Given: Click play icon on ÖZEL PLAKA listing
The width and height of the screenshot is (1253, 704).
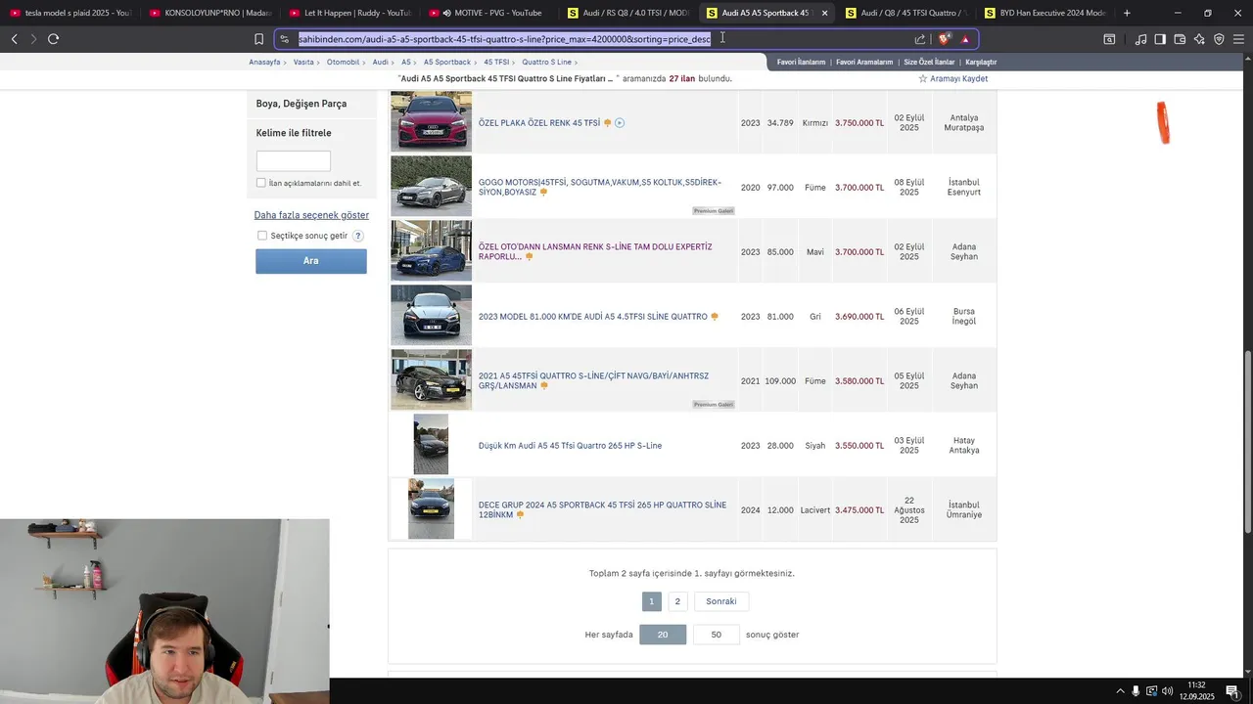Looking at the screenshot, I should [620, 123].
